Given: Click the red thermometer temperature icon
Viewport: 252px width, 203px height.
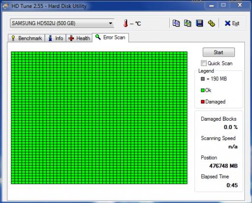Looking at the screenshot, I should (x=126, y=23).
